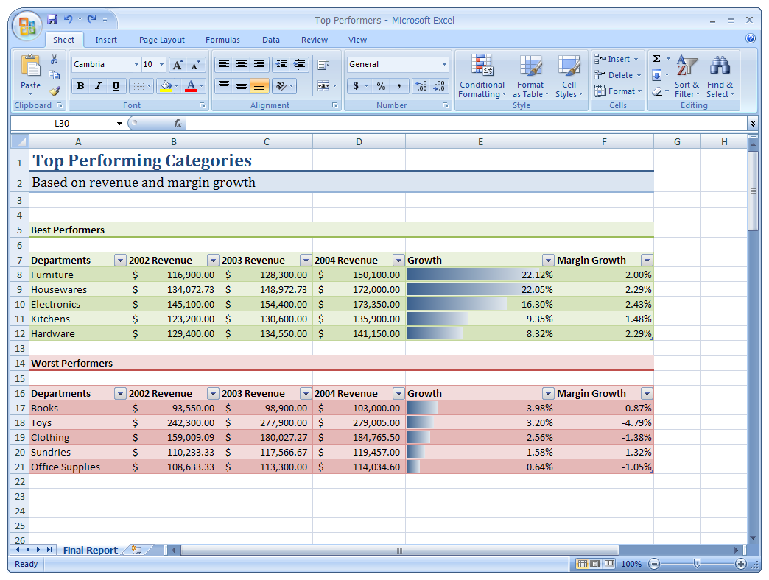The width and height of the screenshot is (769, 580).
Task: Save the workbook with the floppy icon
Action: pos(52,19)
